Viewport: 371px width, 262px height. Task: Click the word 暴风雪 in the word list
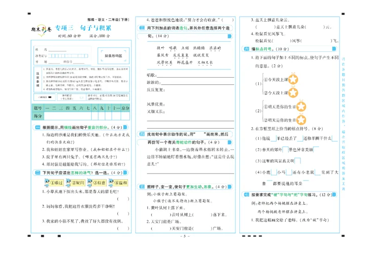coord(163,55)
